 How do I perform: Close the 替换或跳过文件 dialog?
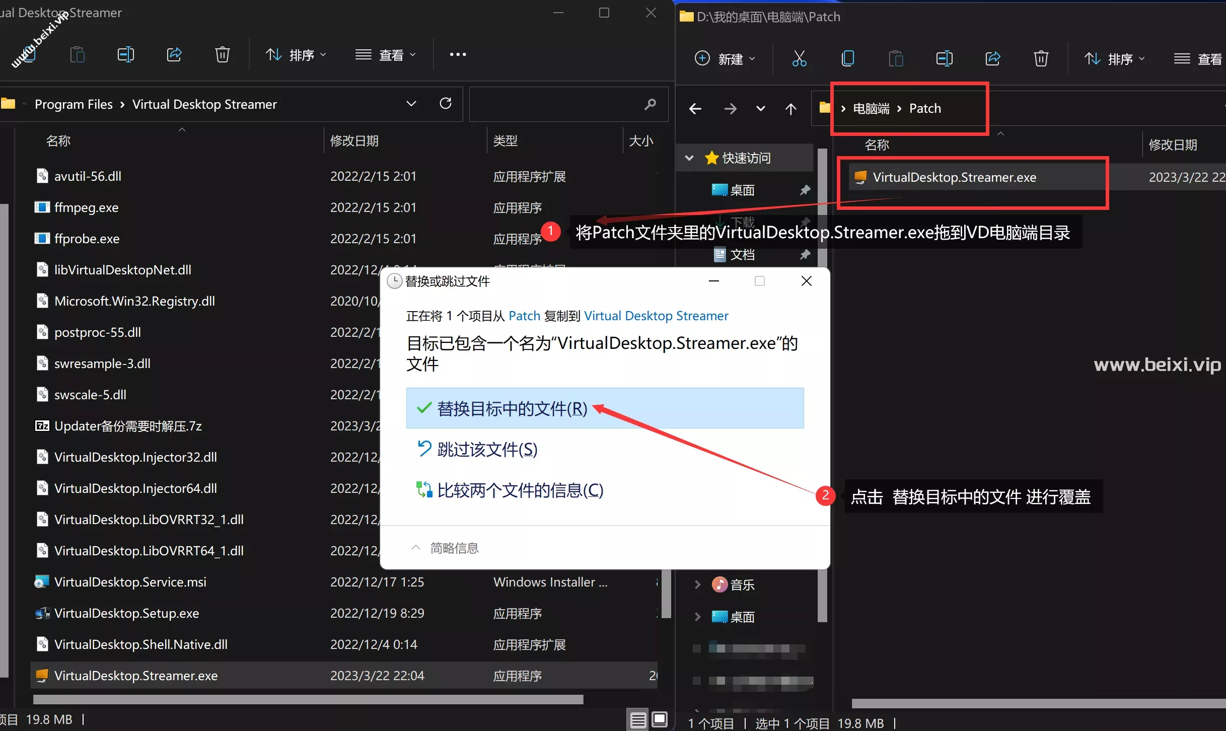click(x=806, y=281)
